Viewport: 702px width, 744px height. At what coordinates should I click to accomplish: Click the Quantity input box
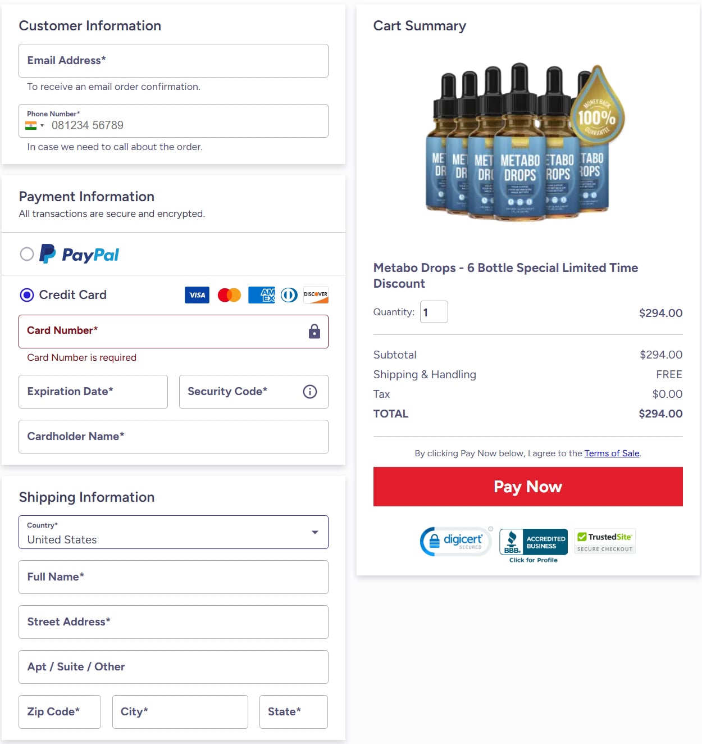click(434, 312)
